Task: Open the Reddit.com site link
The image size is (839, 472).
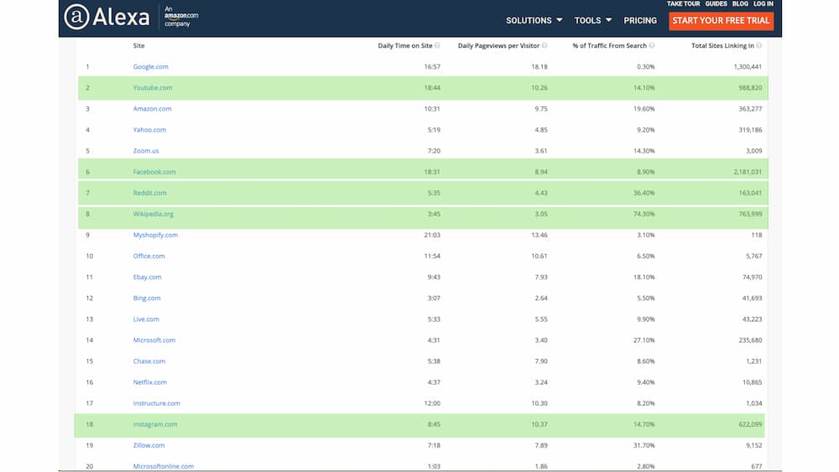Action: 149,193
